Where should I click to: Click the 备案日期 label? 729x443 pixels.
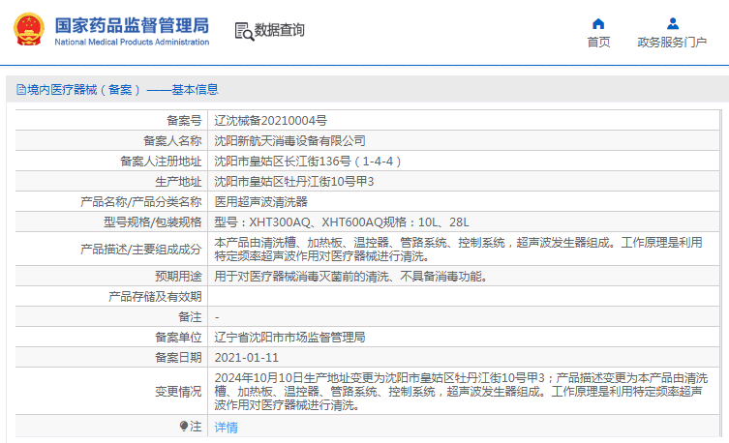[178, 358]
